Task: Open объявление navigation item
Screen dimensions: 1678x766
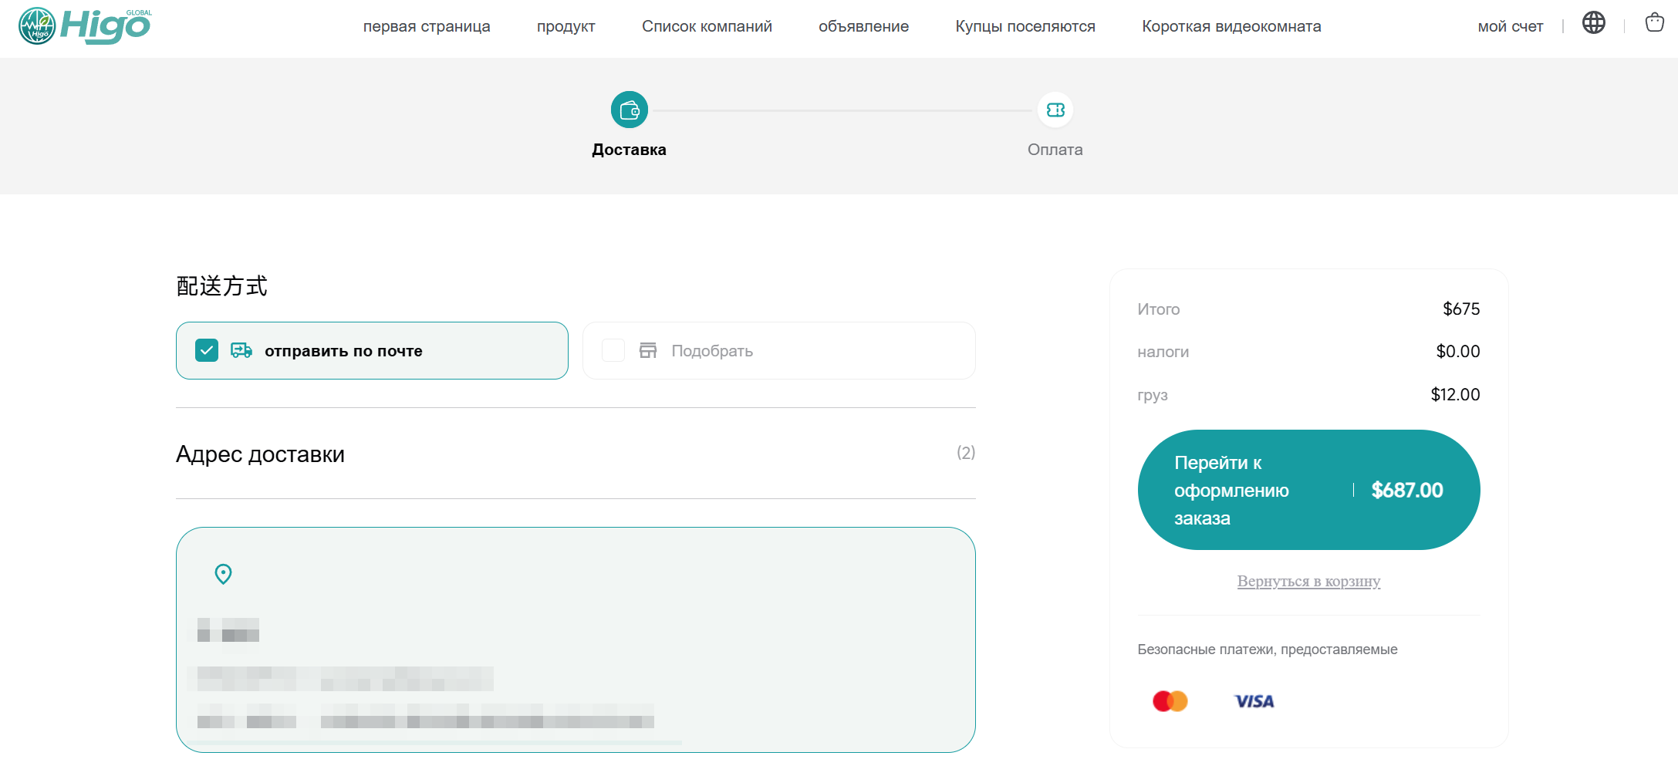Action: [863, 26]
